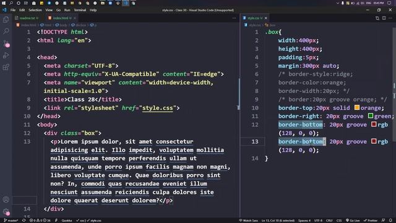Click the body breadcrumb segment
396x223 pixels.
[x=61, y=25]
